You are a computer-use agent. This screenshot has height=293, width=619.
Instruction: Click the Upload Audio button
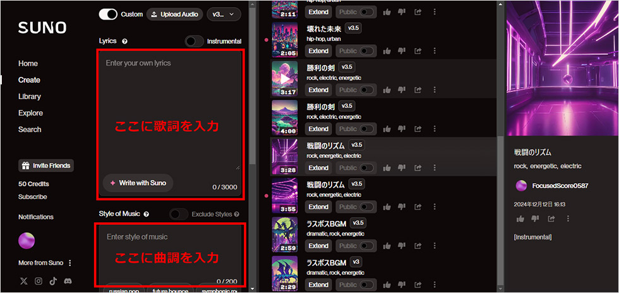coord(175,15)
